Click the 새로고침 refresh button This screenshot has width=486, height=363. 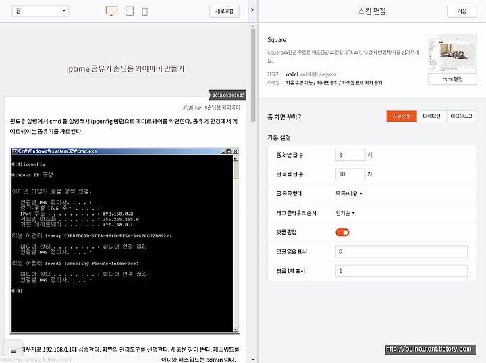(224, 11)
